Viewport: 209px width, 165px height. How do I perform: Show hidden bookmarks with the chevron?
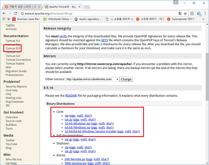[203, 19]
